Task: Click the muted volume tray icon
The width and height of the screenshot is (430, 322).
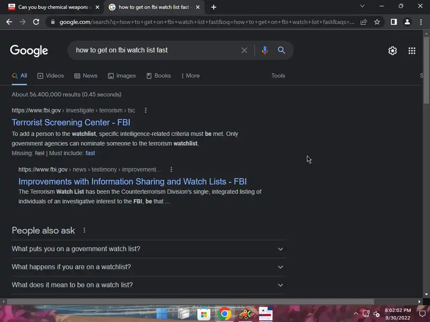Action: 377,314
